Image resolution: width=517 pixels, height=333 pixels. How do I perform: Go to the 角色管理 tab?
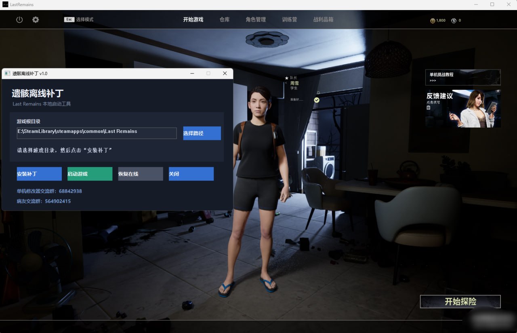click(x=256, y=19)
